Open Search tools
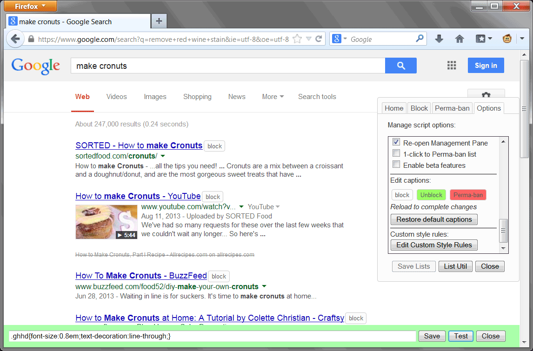This screenshot has width=533, height=351. click(317, 97)
